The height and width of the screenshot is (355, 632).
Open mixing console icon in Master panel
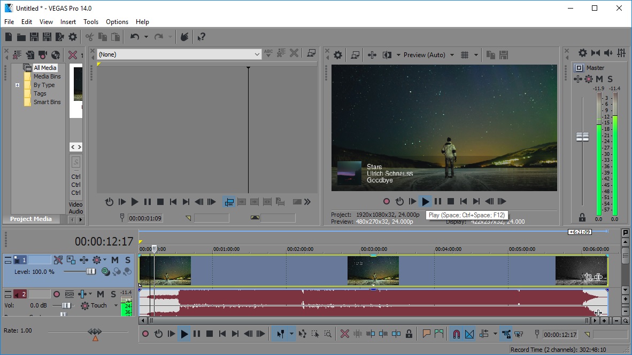[621, 53]
